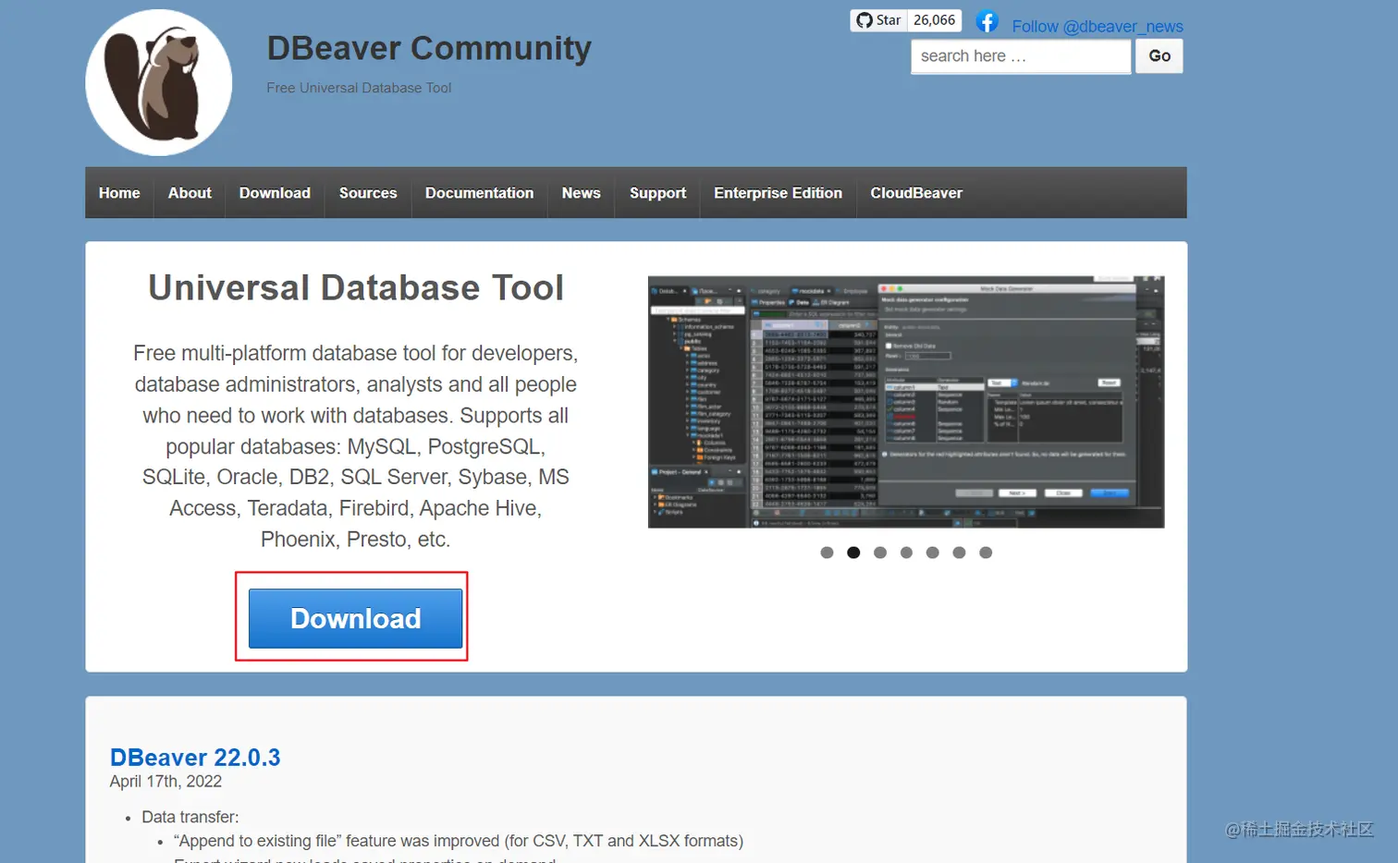
Task: Open the Enterprise Edition menu item
Action: click(778, 193)
